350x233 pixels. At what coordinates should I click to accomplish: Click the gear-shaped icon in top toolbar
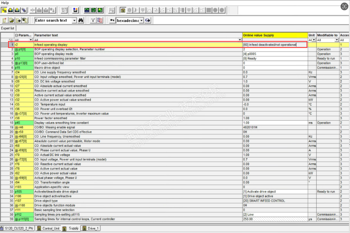(x=129, y=10)
